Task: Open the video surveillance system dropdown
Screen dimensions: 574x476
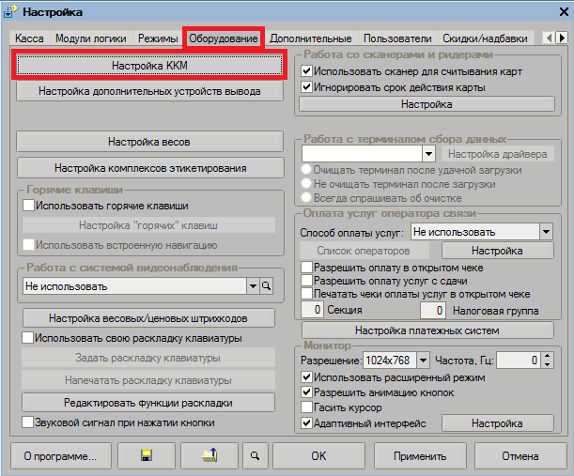Action: (252, 286)
